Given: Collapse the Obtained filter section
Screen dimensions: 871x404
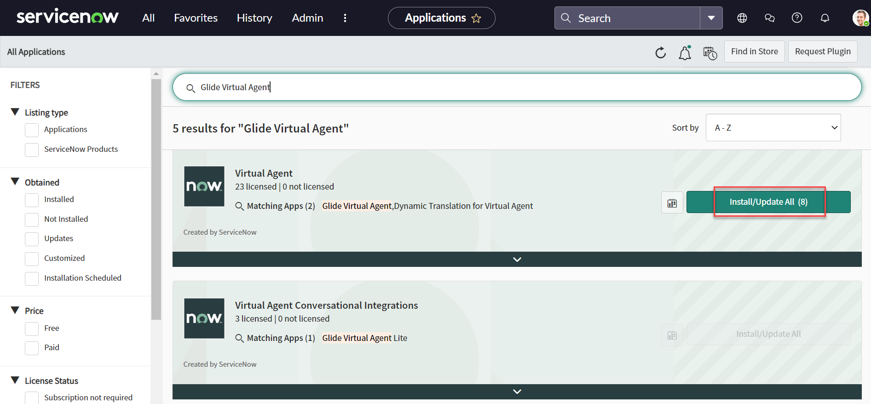Looking at the screenshot, I should coord(15,182).
